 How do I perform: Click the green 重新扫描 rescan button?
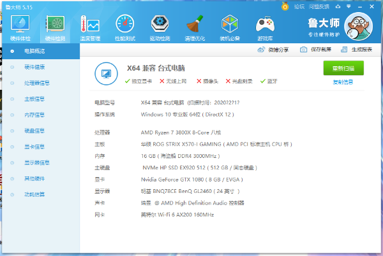343,68
